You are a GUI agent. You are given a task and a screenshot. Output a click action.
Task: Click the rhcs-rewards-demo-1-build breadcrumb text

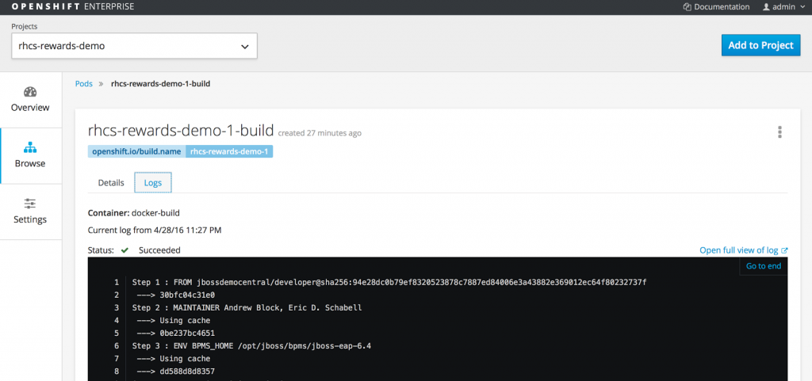point(160,84)
